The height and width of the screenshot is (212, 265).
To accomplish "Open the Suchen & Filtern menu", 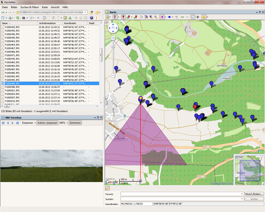I will 30,7.
